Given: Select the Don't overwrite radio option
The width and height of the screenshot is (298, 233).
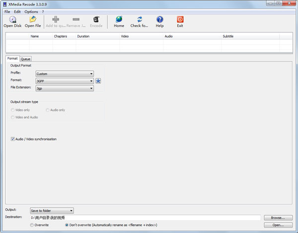Looking at the screenshot, I should (67, 225).
